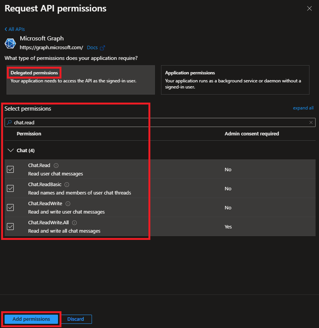Select the Delegated permissions option
Screen dimensions: 319x328
(81, 80)
